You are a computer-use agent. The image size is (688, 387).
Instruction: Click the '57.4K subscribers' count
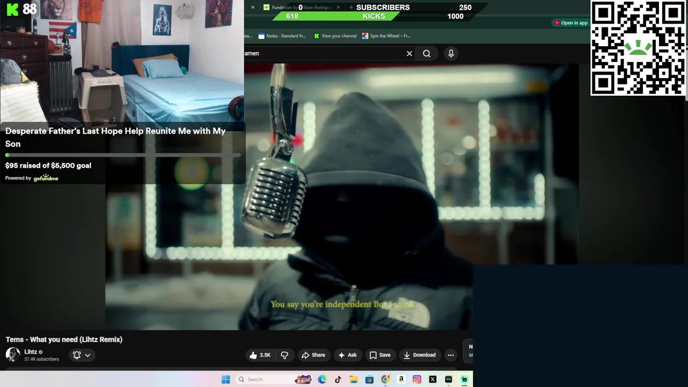click(41, 359)
